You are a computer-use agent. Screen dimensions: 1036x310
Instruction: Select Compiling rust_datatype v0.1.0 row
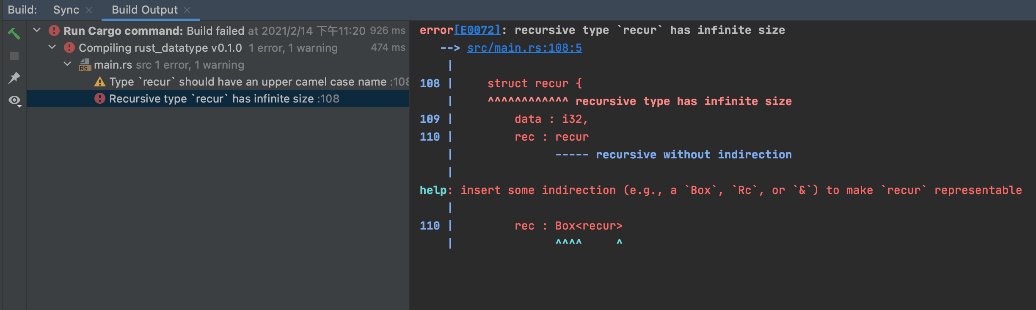[x=218, y=47]
